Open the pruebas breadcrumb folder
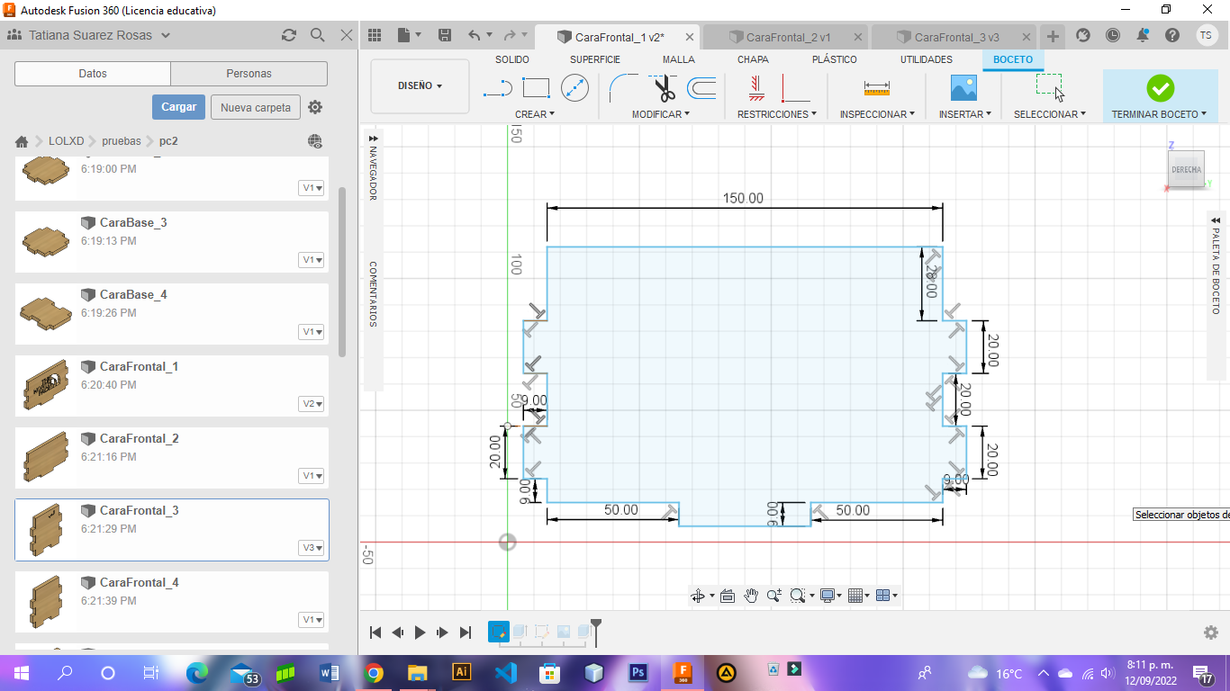Image resolution: width=1230 pixels, height=691 pixels. [122, 141]
